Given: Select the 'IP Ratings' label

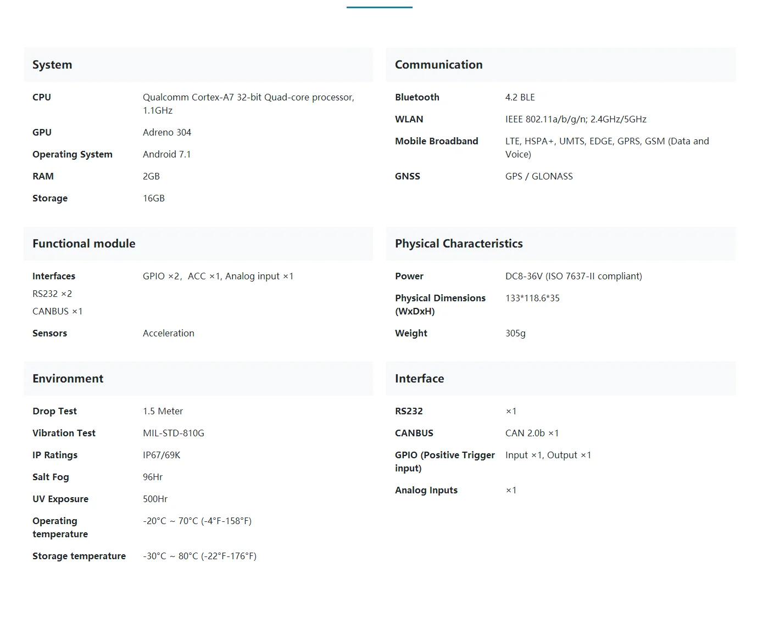Looking at the screenshot, I should [x=55, y=455].
